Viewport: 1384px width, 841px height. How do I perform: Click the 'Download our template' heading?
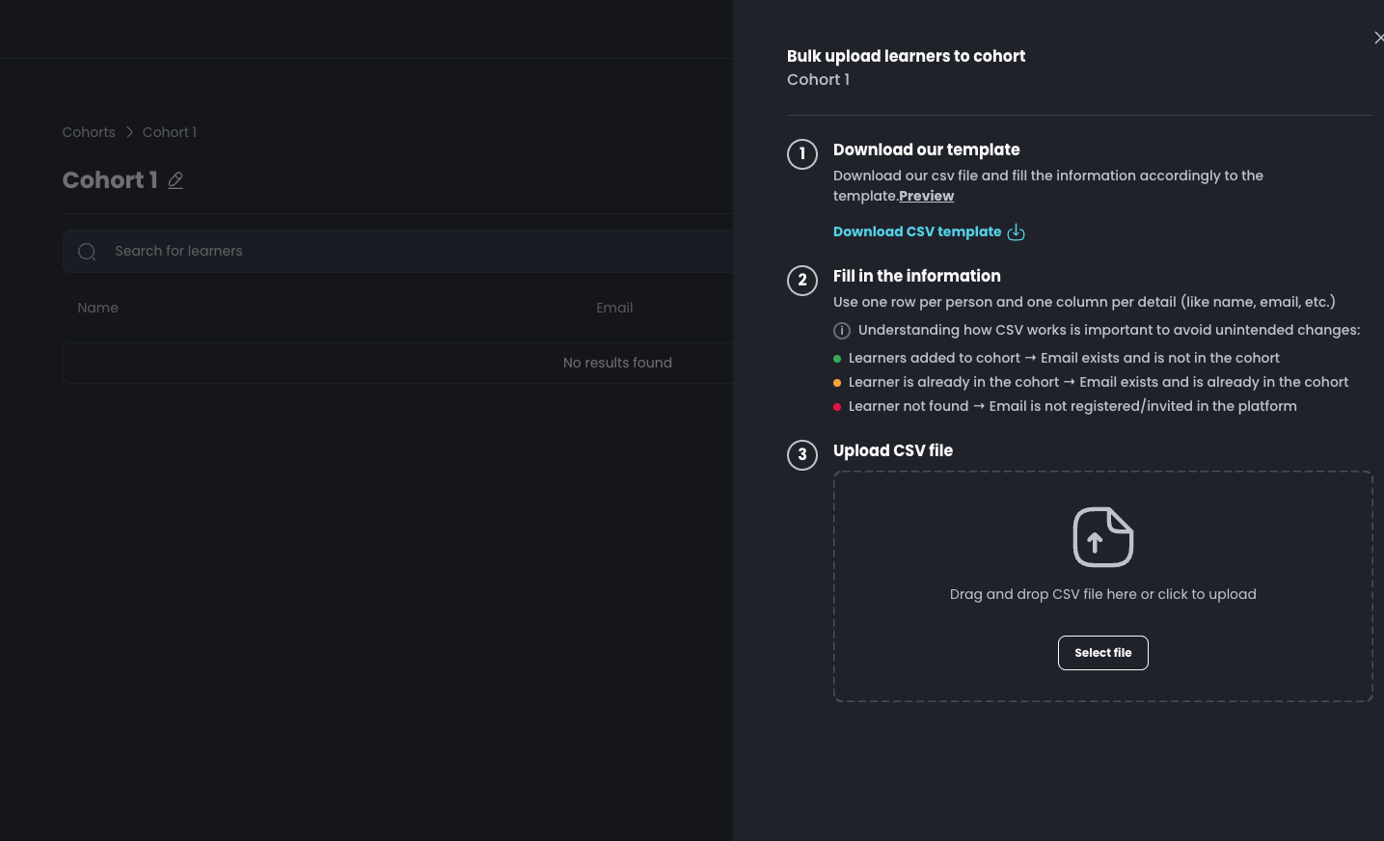pyautogui.click(x=926, y=149)
